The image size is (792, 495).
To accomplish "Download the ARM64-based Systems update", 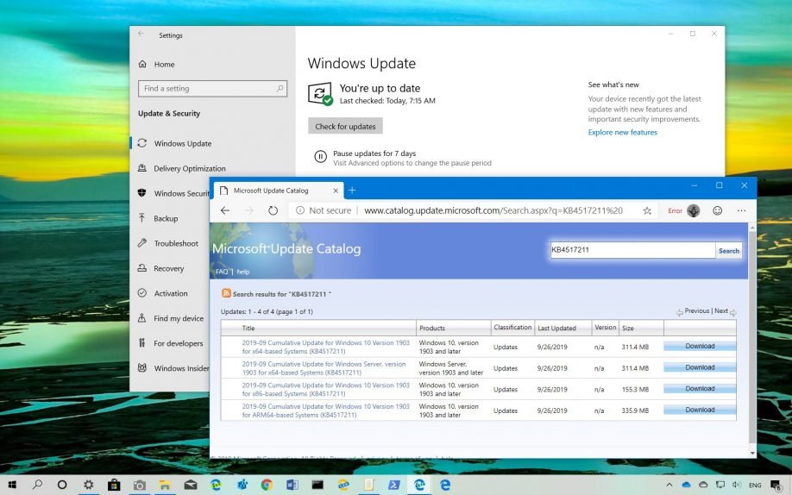I will (700, 410).
